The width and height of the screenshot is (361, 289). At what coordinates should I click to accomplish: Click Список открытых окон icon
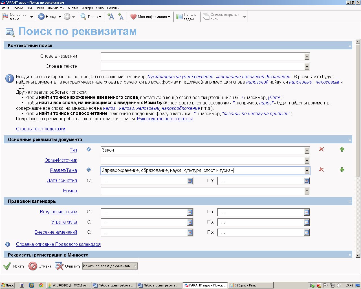[x=206, y=17]
